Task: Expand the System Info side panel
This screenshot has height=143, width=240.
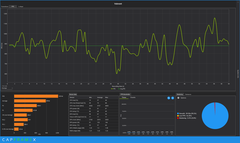Action: 238,74
